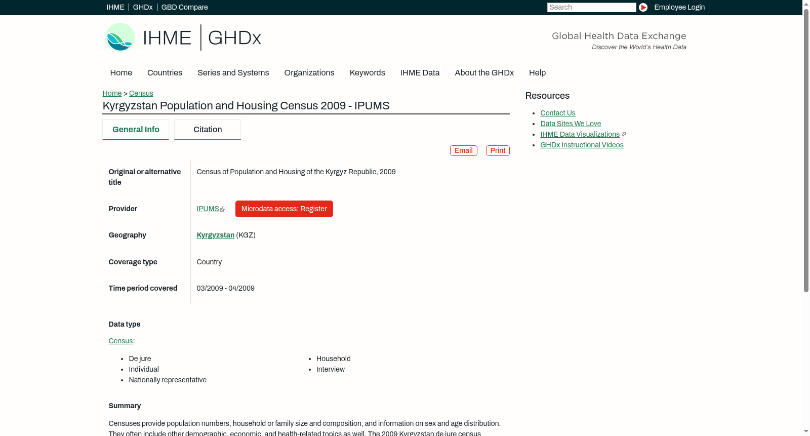
Task: Click the IHME GHDx logo
Action: pos(183,37)
